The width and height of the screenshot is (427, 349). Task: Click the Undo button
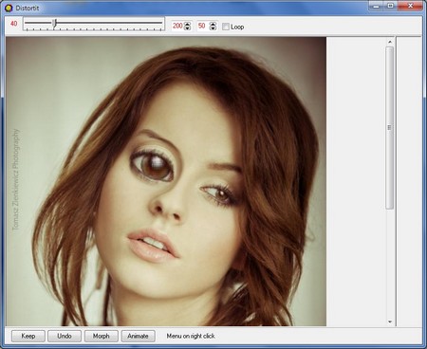(x=65, y=336)
